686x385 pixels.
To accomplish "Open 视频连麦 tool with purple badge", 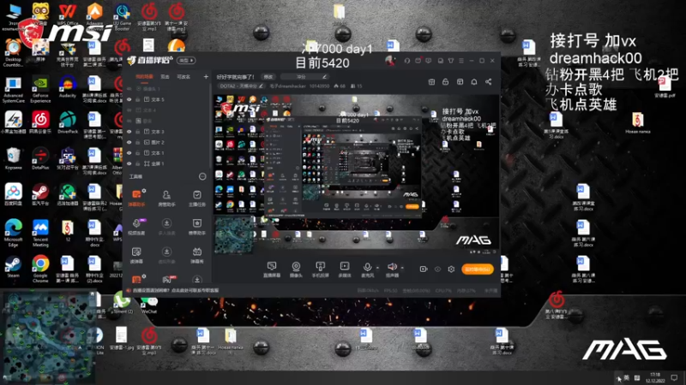I will tap(136, 227).
